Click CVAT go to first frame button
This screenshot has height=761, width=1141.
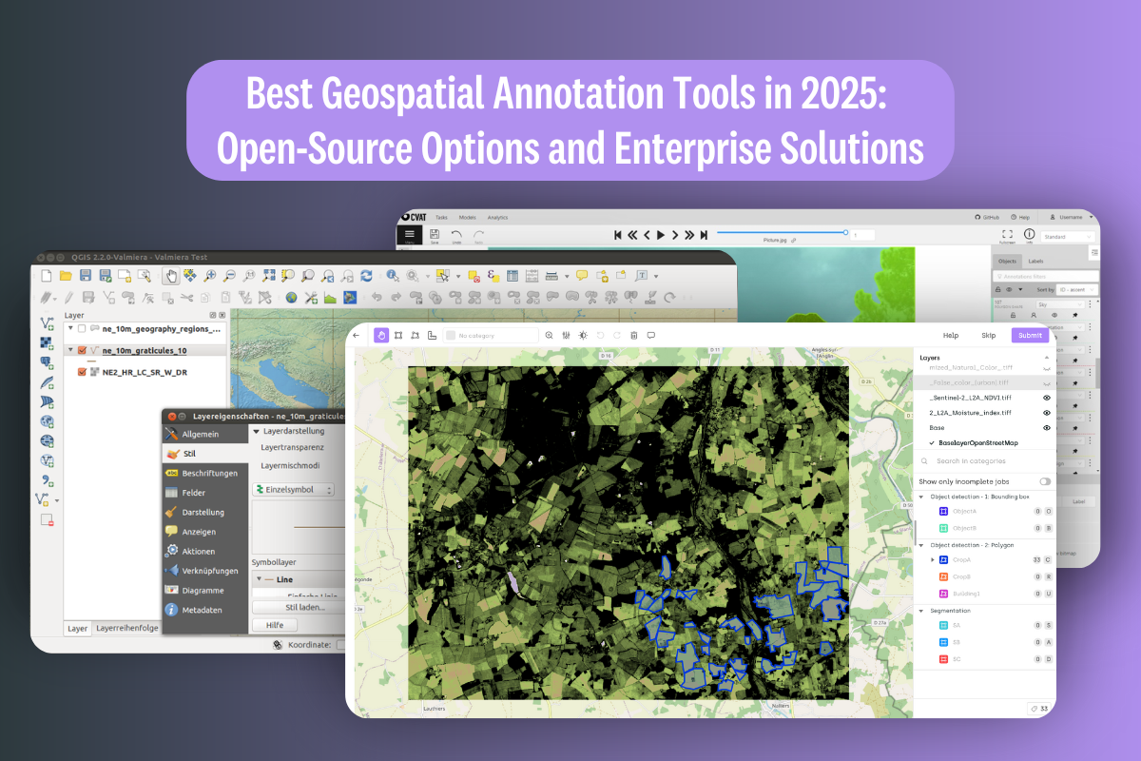pos(618,235)
